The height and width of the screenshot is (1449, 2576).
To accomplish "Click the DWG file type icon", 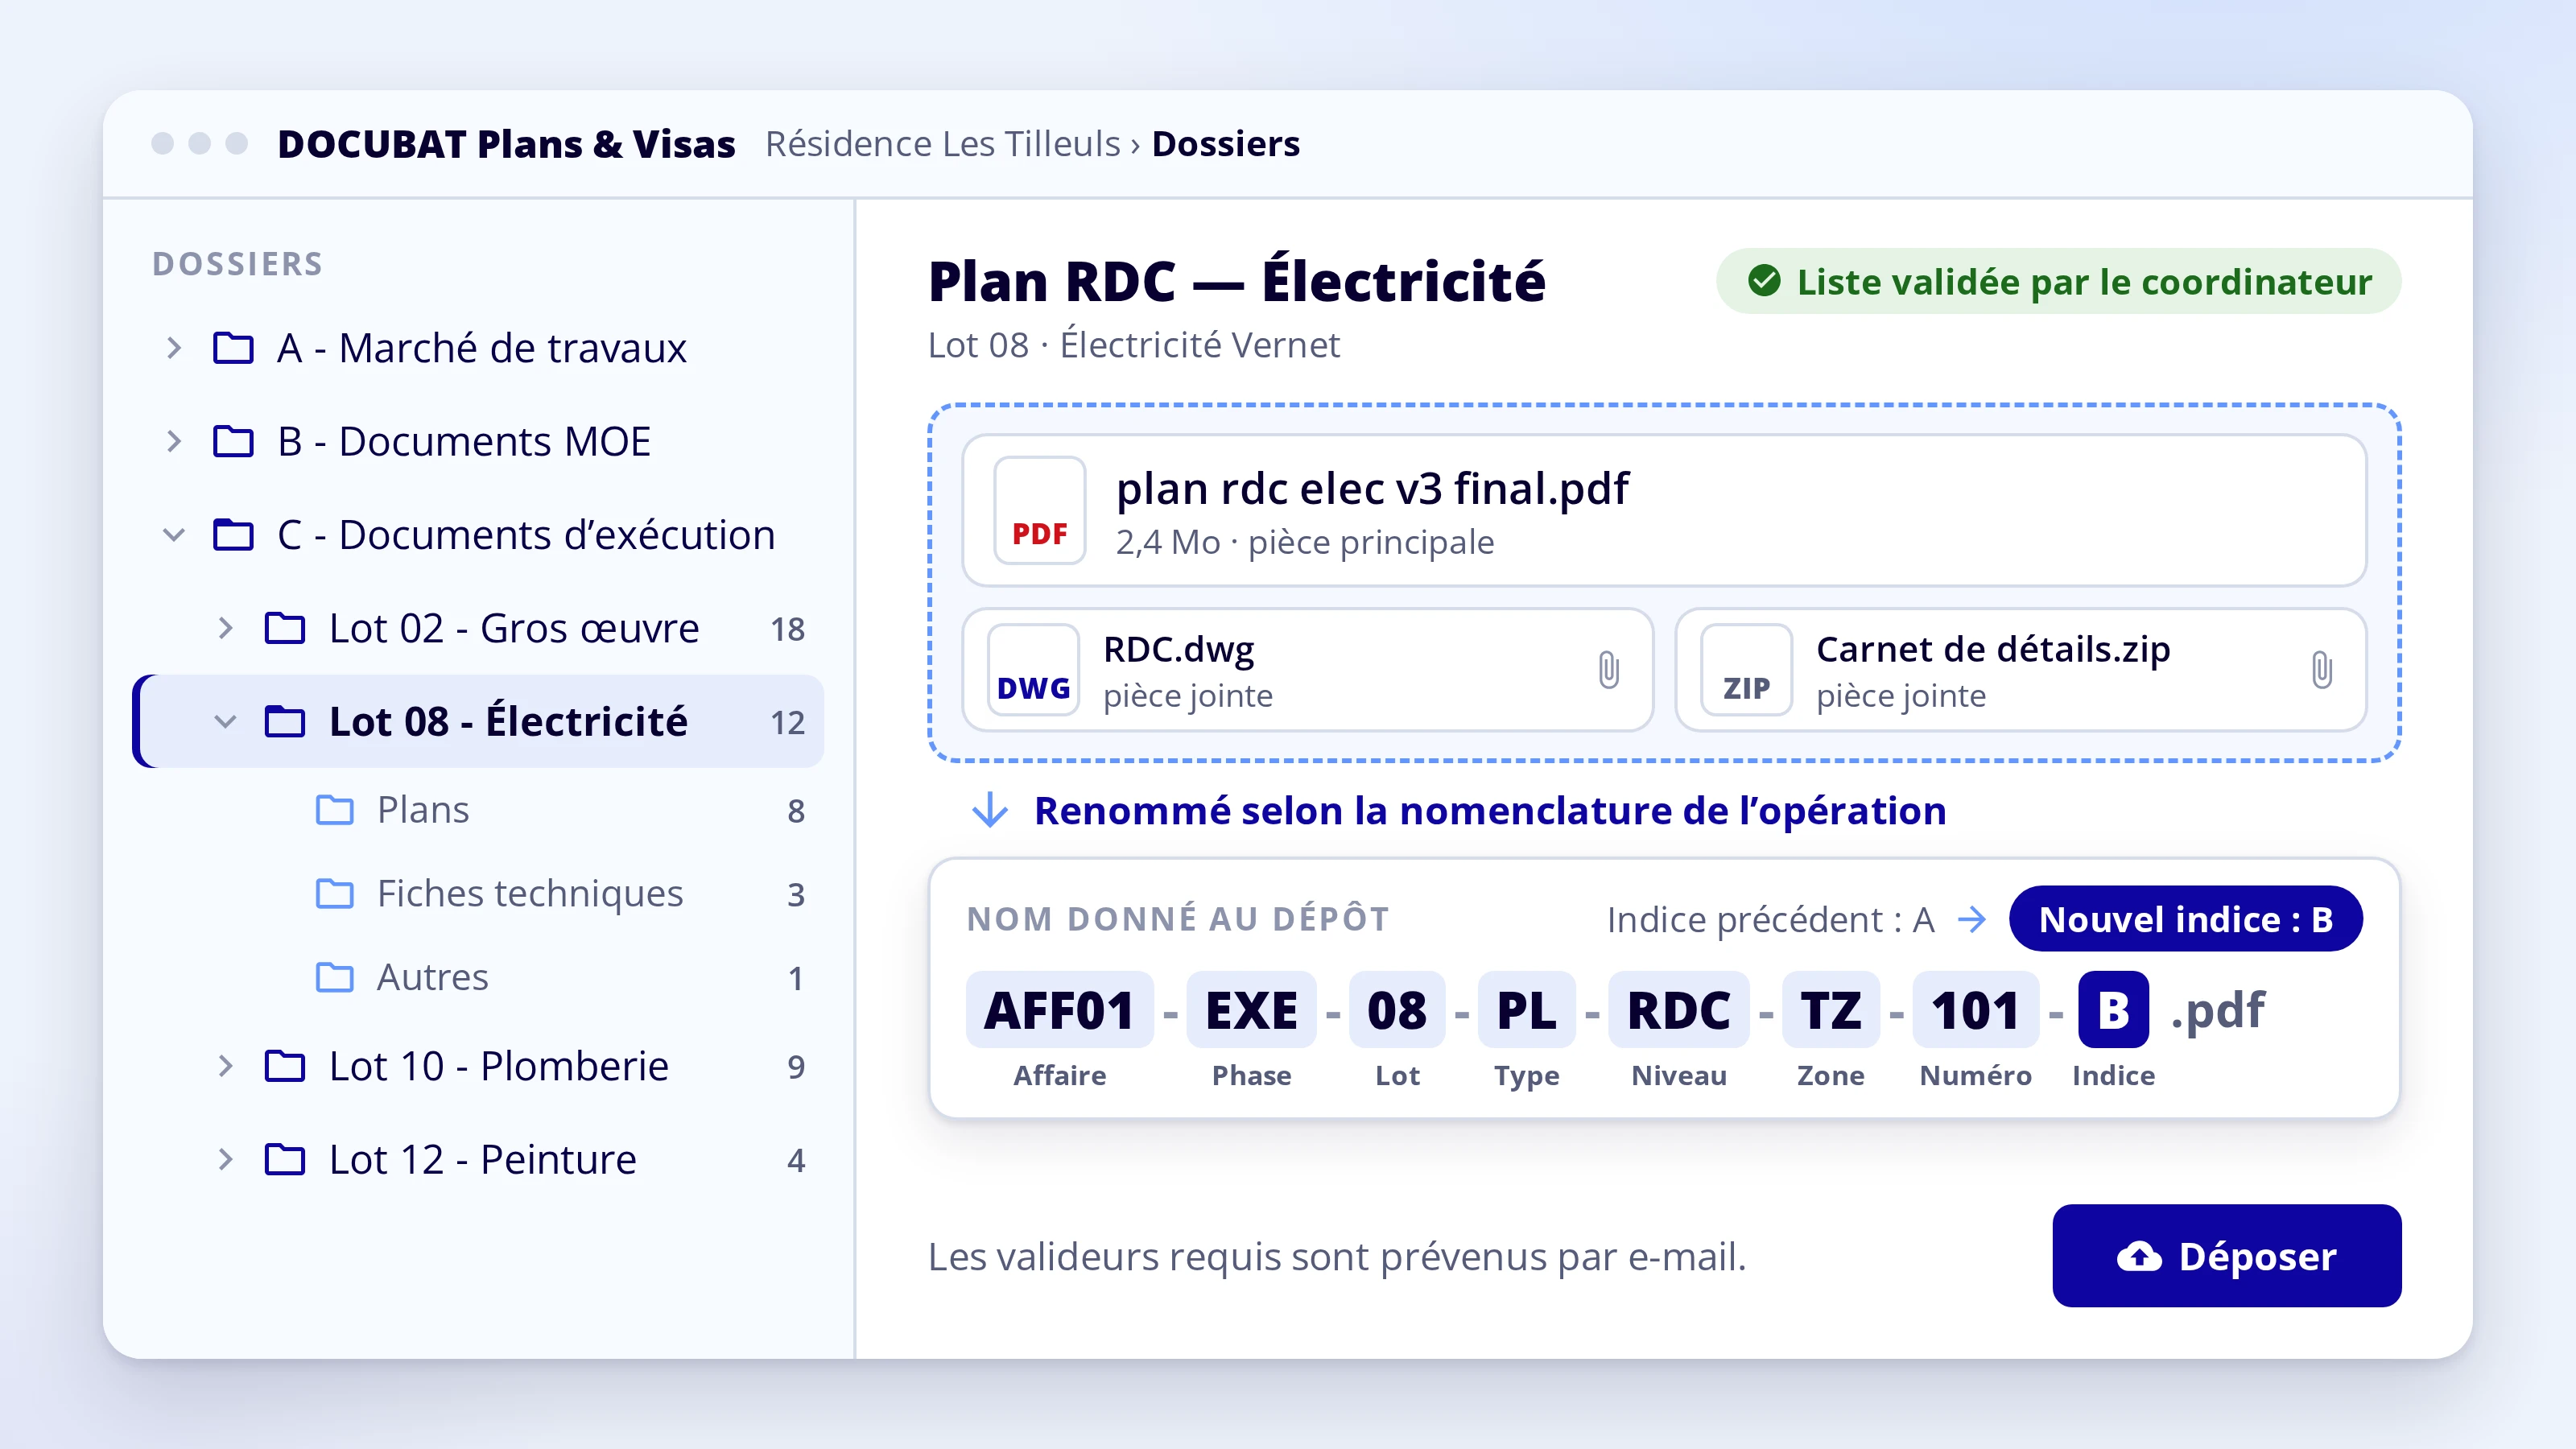I will pos(1033,670).
